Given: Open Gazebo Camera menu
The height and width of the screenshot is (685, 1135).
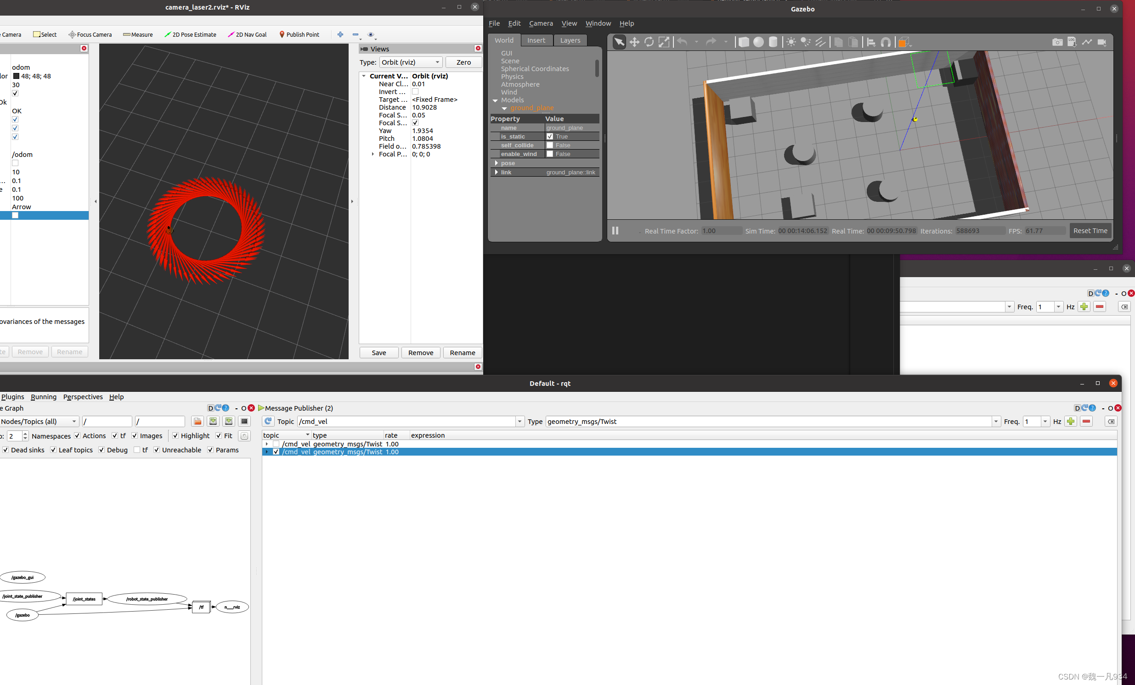Looking at the screenshot, I should [541, 23].
